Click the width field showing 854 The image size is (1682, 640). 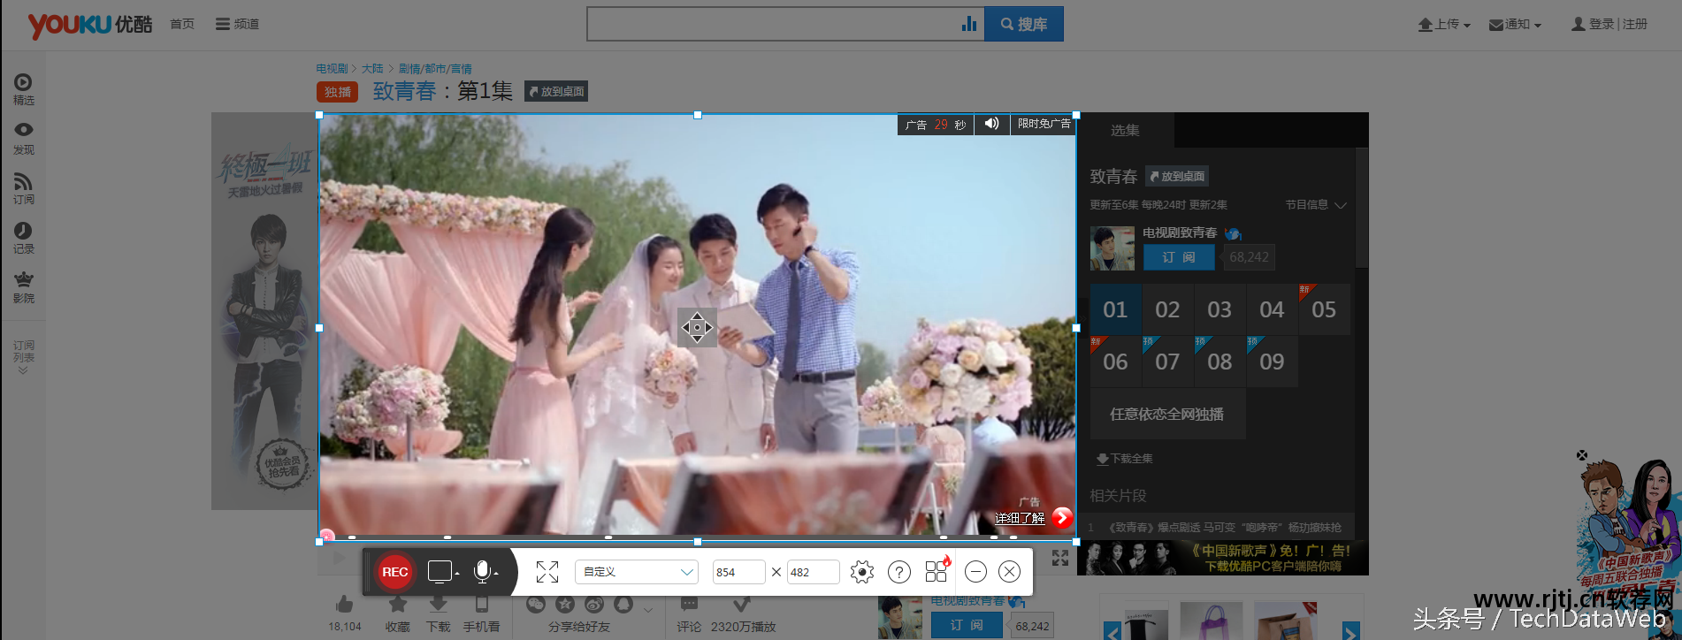[738, 572]
